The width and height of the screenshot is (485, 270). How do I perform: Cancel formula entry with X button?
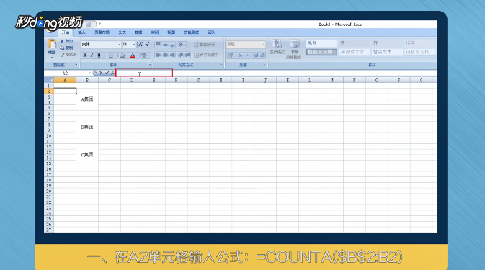tap(101, 73)
